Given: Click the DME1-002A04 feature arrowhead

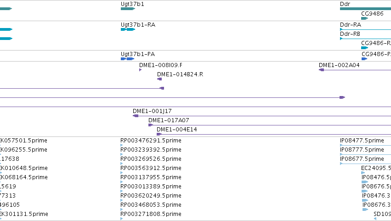Looking at the screenshot, I should pos(322,70).
